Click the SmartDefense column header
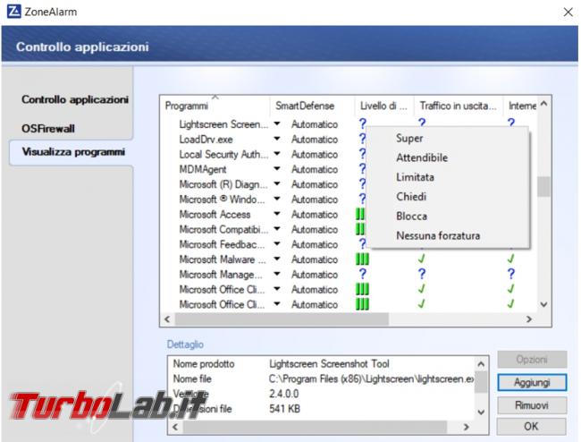 pyautogui.click(x=312, y=106)
